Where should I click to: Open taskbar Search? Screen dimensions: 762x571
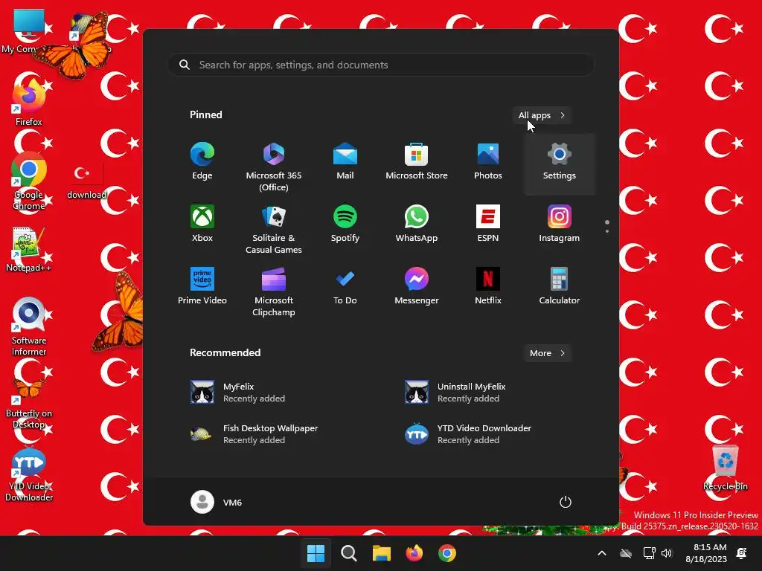tap(349, 553)
